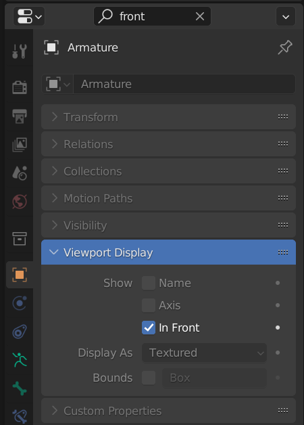Open the Bounds Box shape dropdown

(x=214, y=378)
